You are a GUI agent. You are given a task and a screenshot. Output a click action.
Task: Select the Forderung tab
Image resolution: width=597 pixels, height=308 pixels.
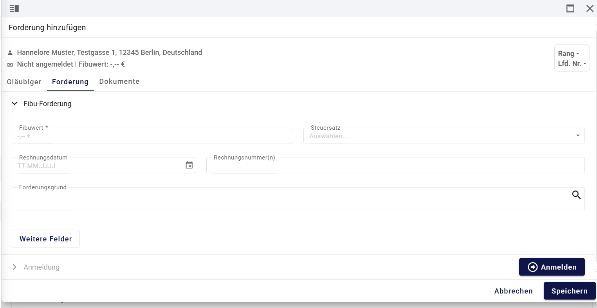[x=70, y=82]
